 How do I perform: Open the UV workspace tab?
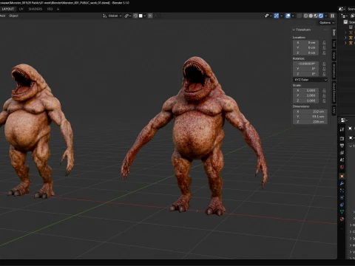[21, 9]
